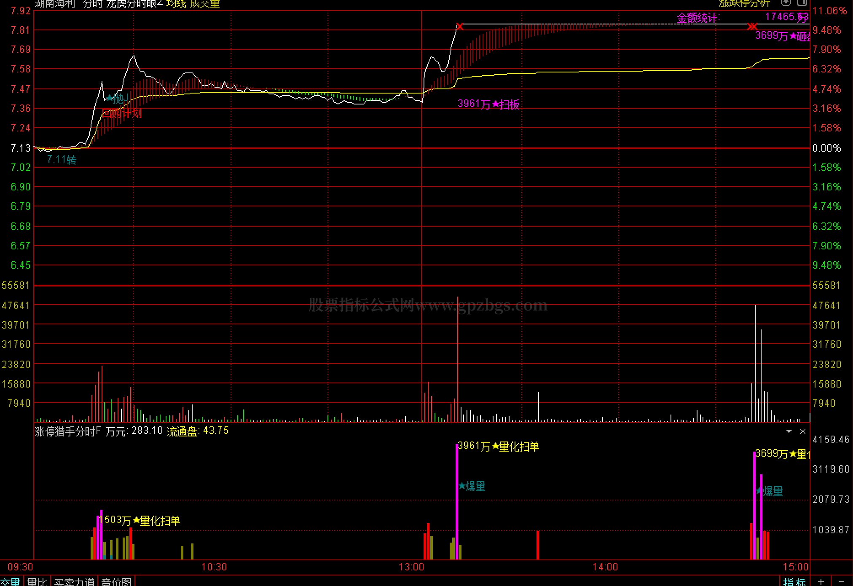Click the 3961万★扫板 annotation on price chart
Image resolution: width=853 pixels, height=586 pixels.
[488, 104]
